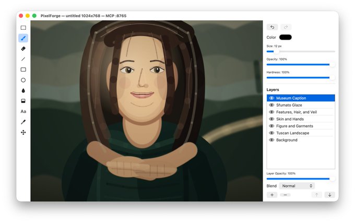This screenshot has width=355, height=223.
Task: Select the Sfumato Glaze layer
Action: 301,105
